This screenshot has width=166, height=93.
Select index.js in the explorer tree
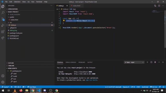(x=30, y=25)
